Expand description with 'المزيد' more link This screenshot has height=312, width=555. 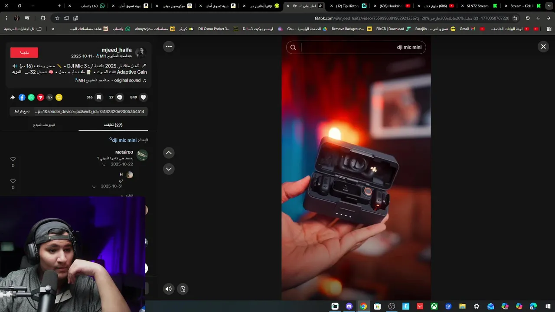pos(16,72)
